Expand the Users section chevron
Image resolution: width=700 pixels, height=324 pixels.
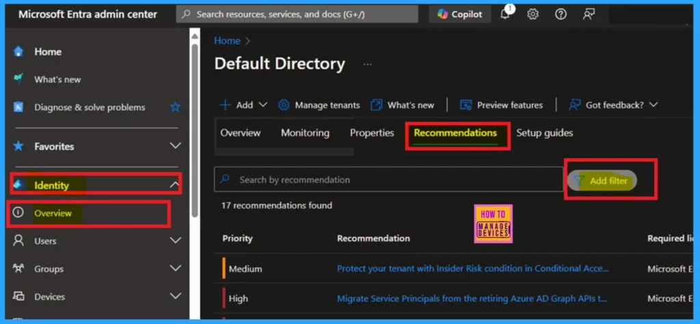tap(176, 240)
